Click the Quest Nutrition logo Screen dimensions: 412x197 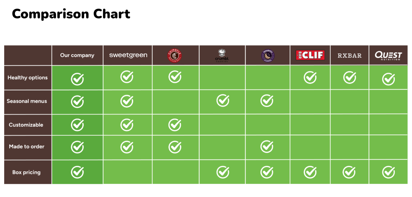[388, 55]
